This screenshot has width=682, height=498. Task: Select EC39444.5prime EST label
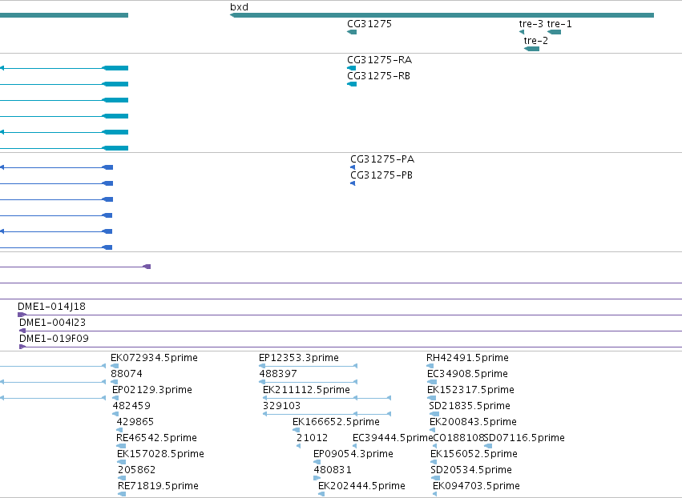coord(393,438)
